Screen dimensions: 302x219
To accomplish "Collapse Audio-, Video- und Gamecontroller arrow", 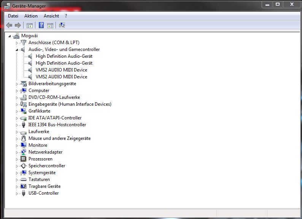I will click(17, 50).
